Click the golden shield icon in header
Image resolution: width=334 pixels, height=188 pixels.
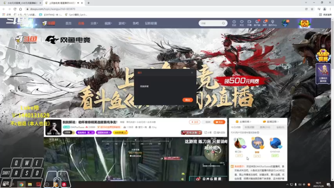point(305,23)
